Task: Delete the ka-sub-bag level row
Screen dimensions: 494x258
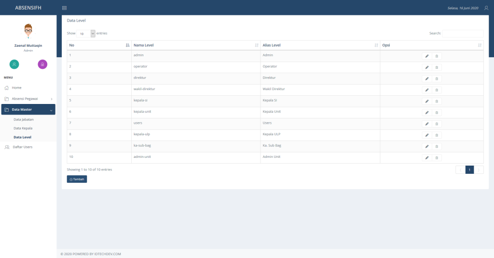Action: (437, 146)
